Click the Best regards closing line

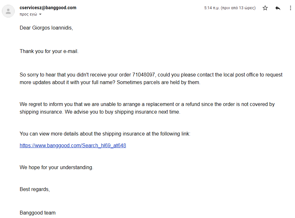(x=35, y=189)
